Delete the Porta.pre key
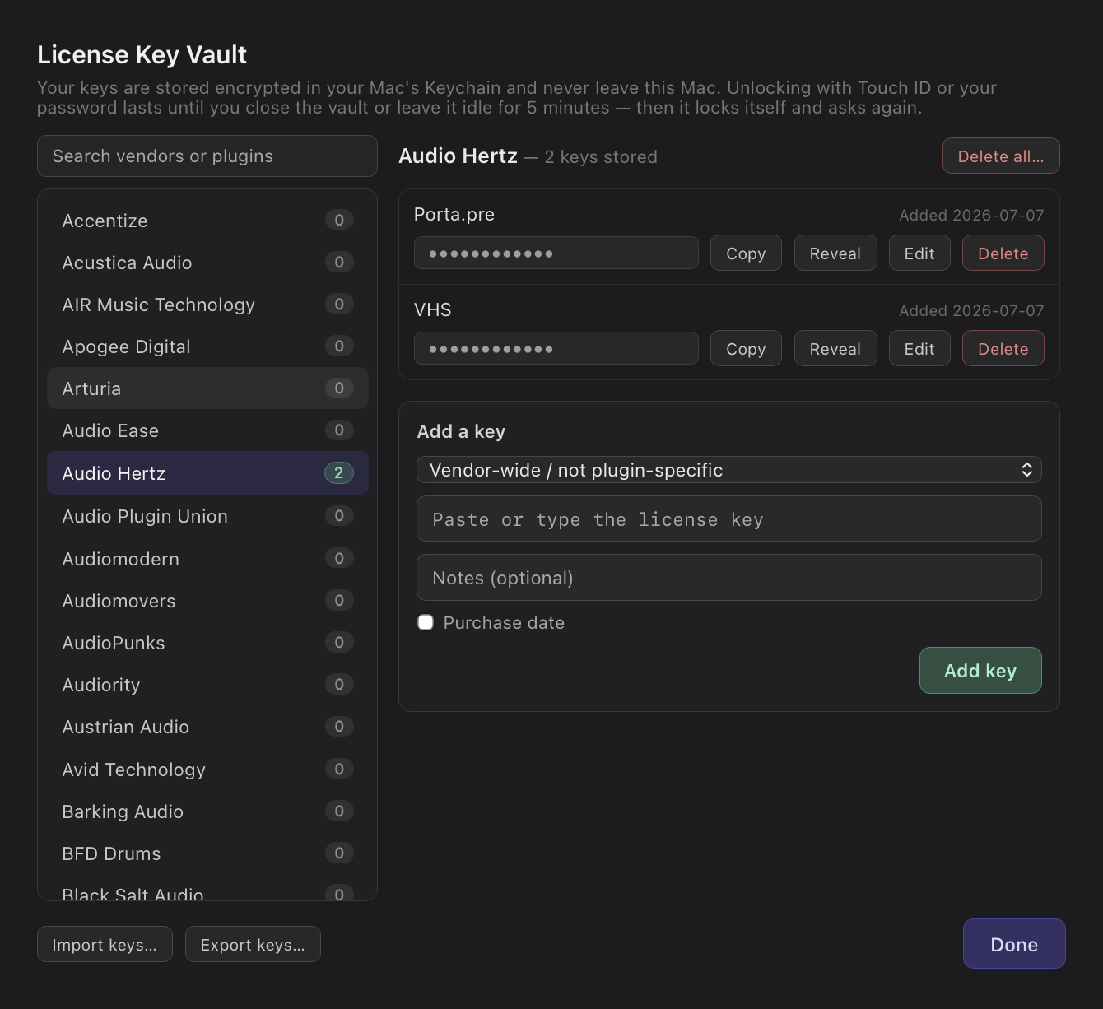 click(1003, 253)
